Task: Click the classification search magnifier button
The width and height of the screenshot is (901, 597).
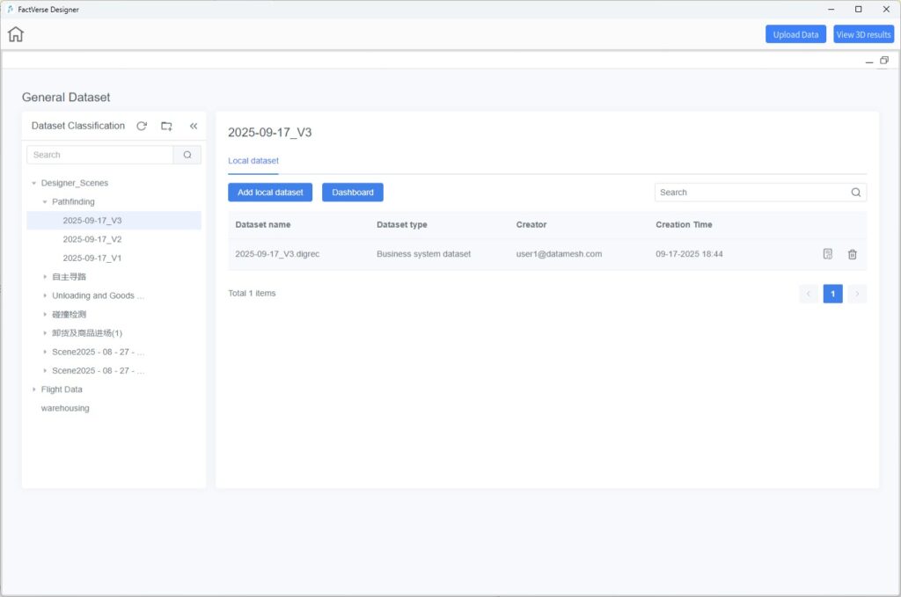Action: [x=187, y=155]
